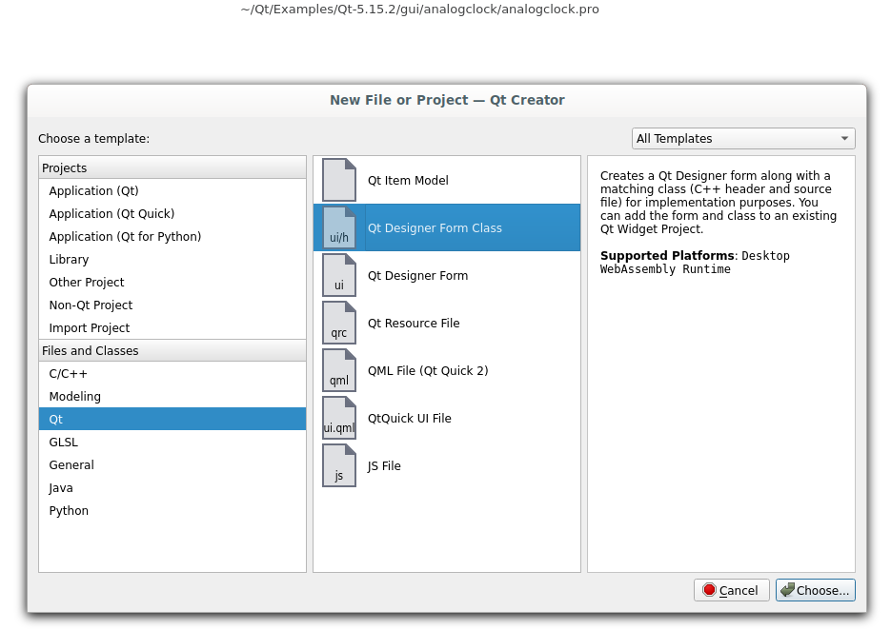Click the Qt Item Model file icon
This screenshot has width=891, height=630.
(x=339, y=180)
